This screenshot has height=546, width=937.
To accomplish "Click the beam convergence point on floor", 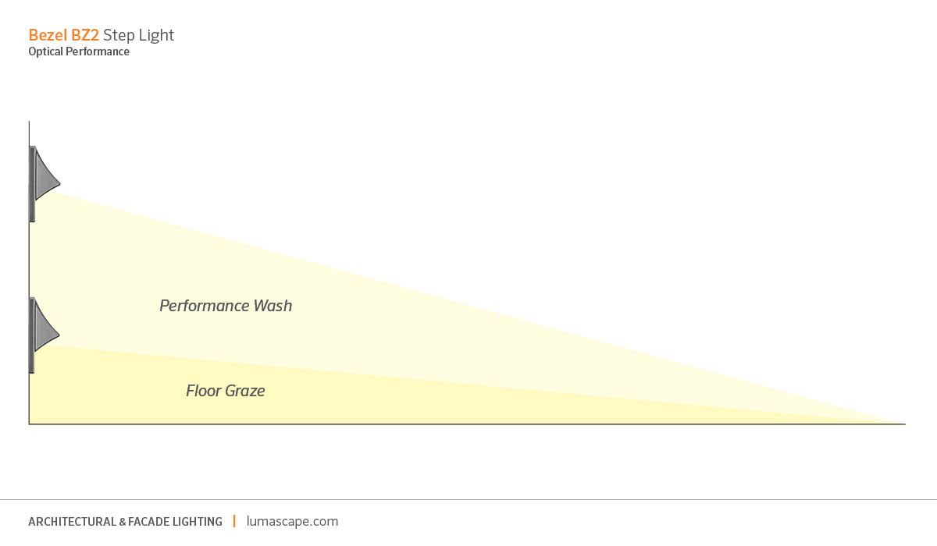I will coord(902,423).
